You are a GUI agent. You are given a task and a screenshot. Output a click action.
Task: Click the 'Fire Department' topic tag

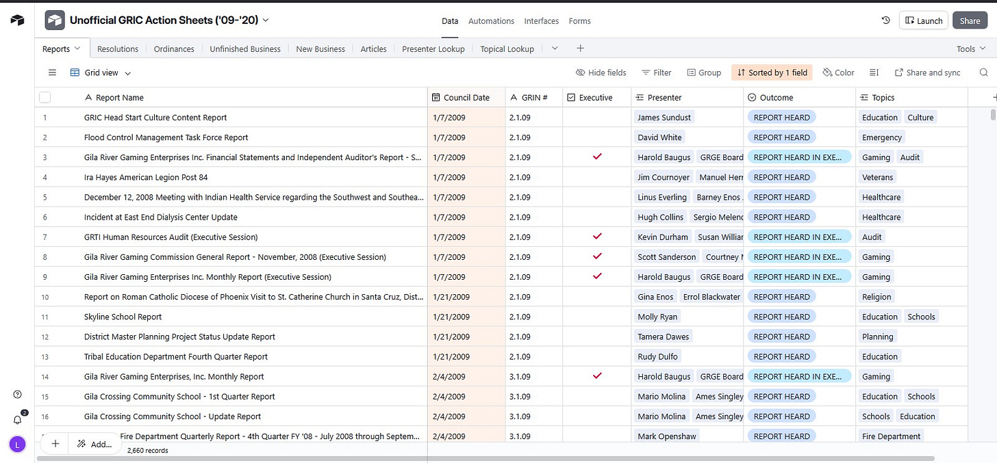(x=892, y=436)
